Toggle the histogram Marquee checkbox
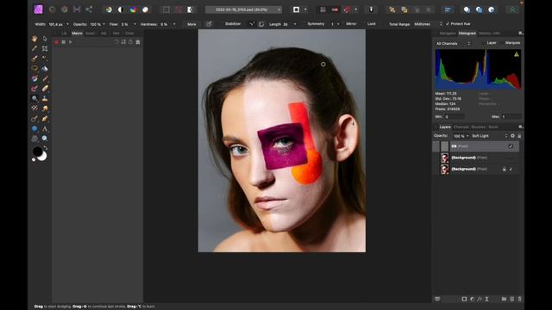The image size is (552, 310). [x=501, y=43]
